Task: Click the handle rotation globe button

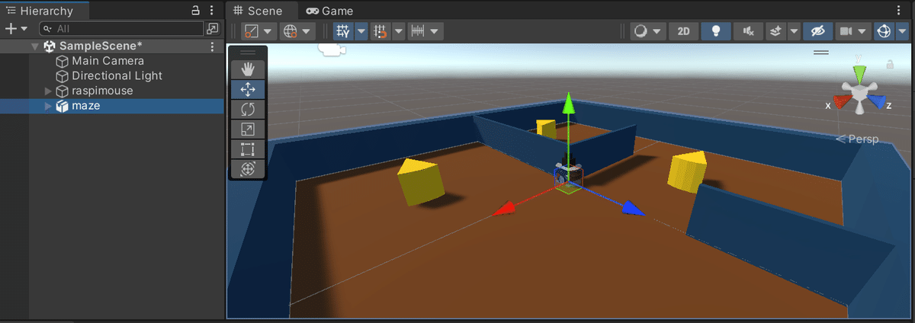Action: click(x=290, y=31)
